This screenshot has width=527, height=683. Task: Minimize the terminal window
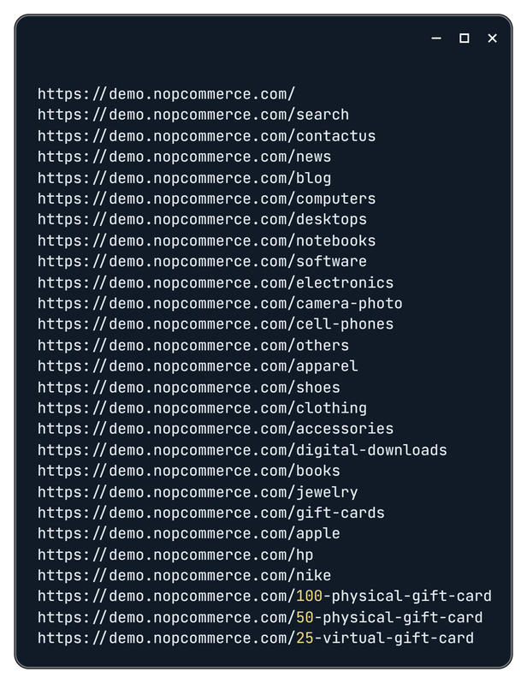pyautogui.click(x=436, y=39)
